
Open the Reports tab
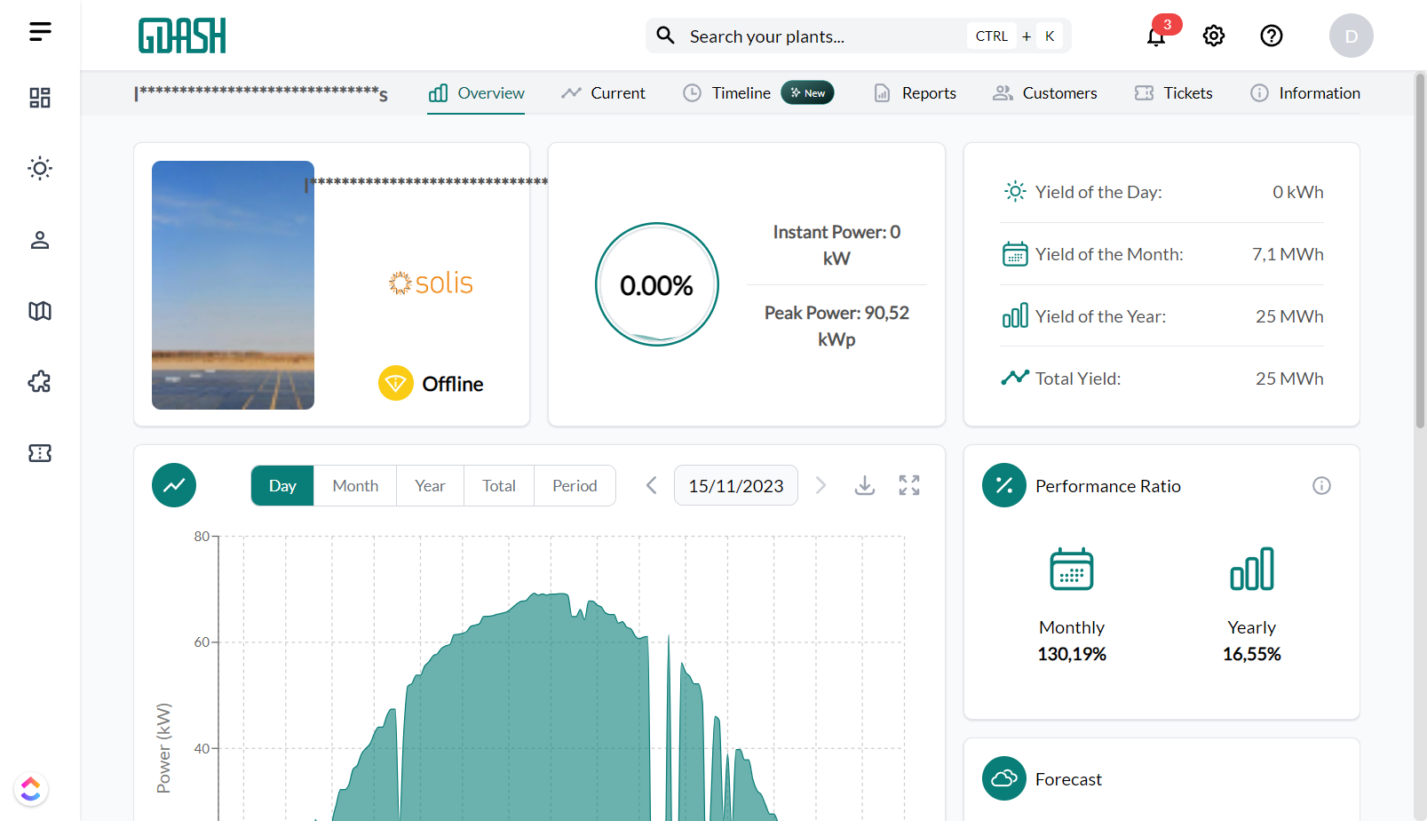pyautogui.click(x=915, y=93)
